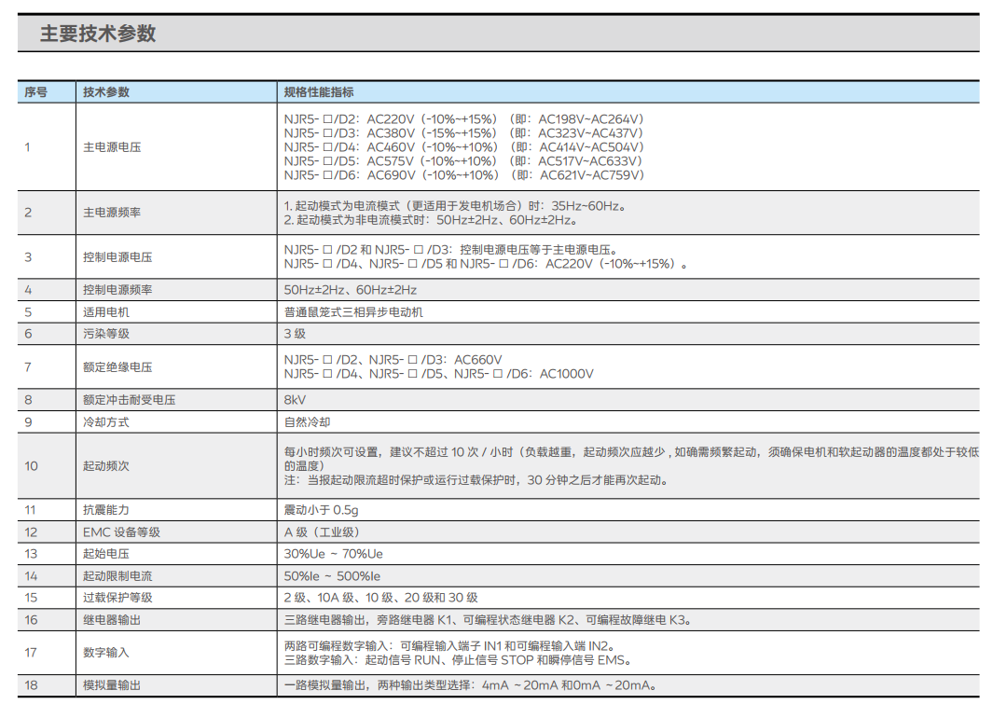Select the 震动小于 0.5g value

click(x=322, y=510)
